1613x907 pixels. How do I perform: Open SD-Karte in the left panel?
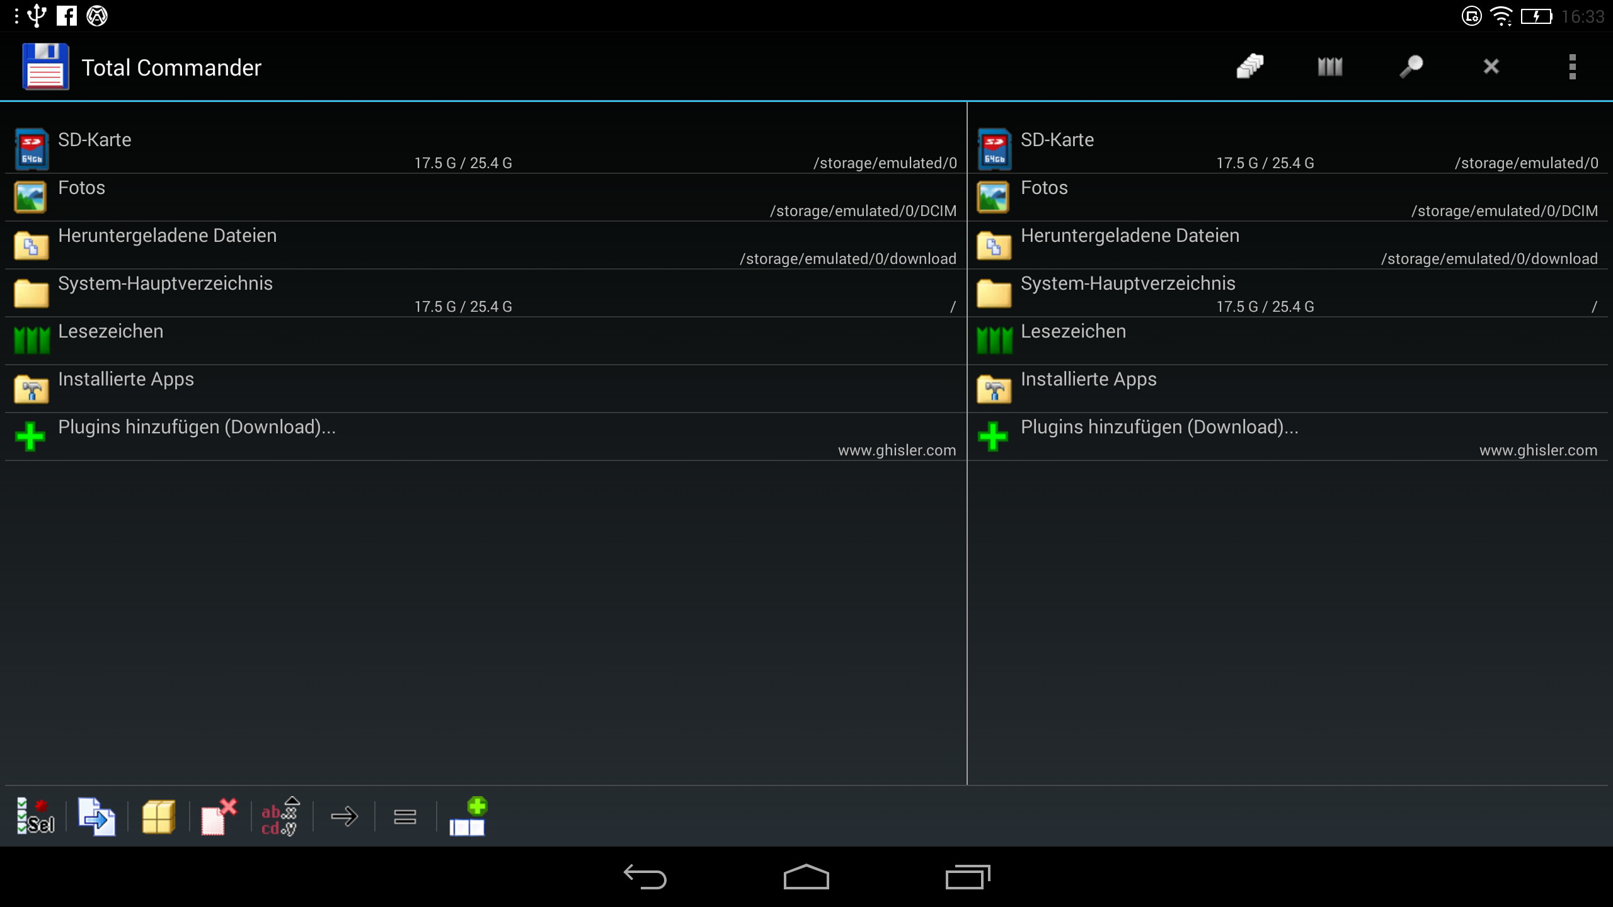point(485,150)
